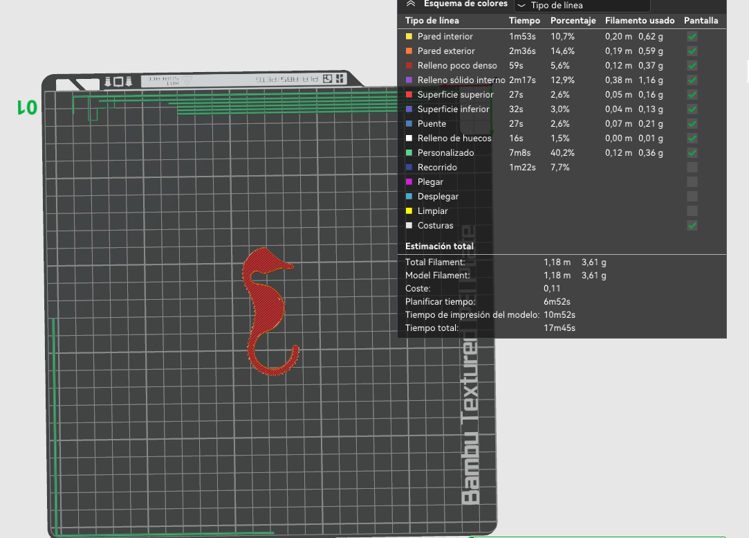The height and width of the screenshot is (538, 749).
Task: Click the Superficie inferior color swatch
Action: (409, 109)
